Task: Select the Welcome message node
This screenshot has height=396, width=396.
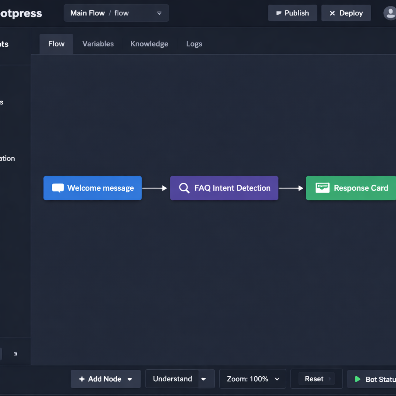Action: 92,188
